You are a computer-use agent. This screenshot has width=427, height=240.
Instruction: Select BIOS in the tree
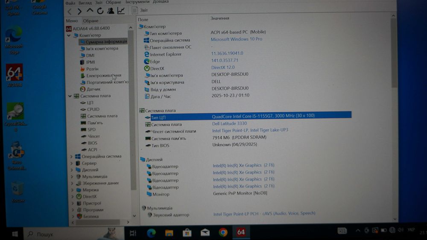tap(89, 143)
